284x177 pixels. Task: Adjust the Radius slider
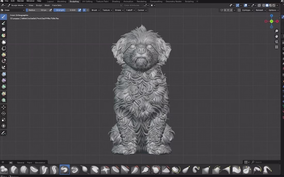coord(37,10)
